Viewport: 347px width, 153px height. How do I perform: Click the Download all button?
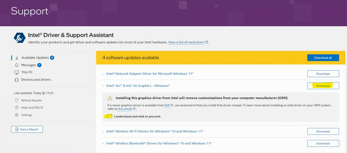(x=323, y=58)
